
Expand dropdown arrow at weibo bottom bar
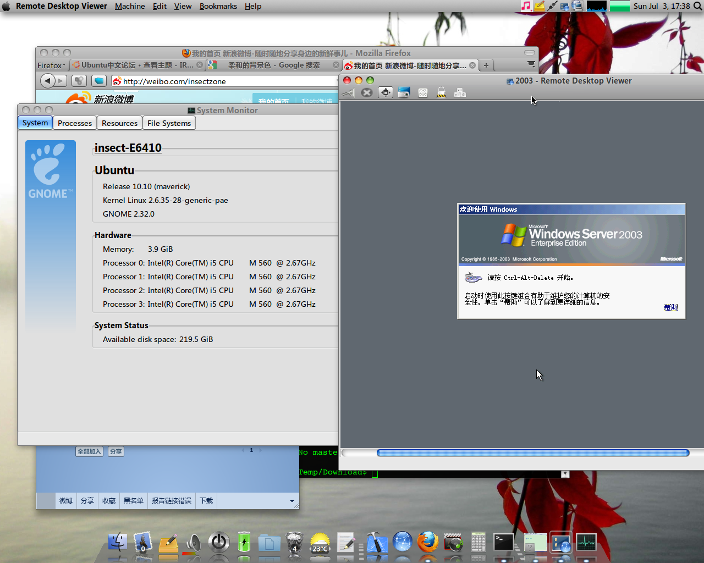291,501
